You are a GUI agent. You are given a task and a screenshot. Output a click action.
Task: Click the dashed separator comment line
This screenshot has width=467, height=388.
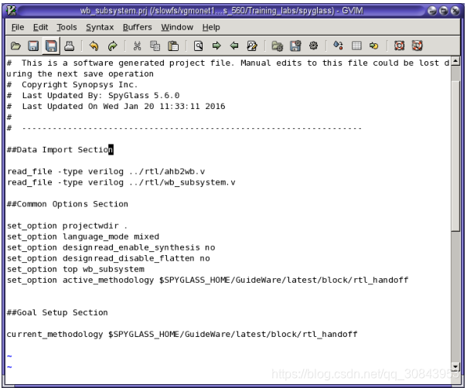tap(184, 128)
